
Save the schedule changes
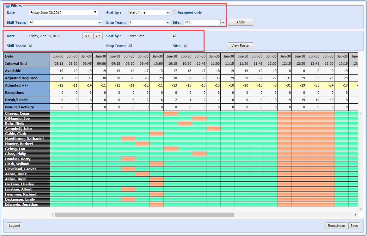click(354, 226)
